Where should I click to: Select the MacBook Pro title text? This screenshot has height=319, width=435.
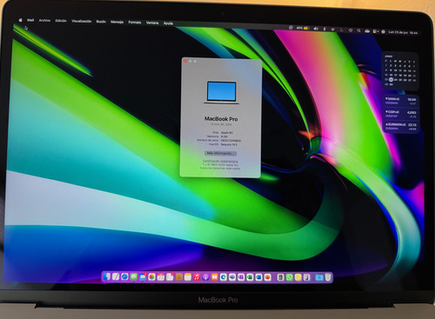pos(221,119)
